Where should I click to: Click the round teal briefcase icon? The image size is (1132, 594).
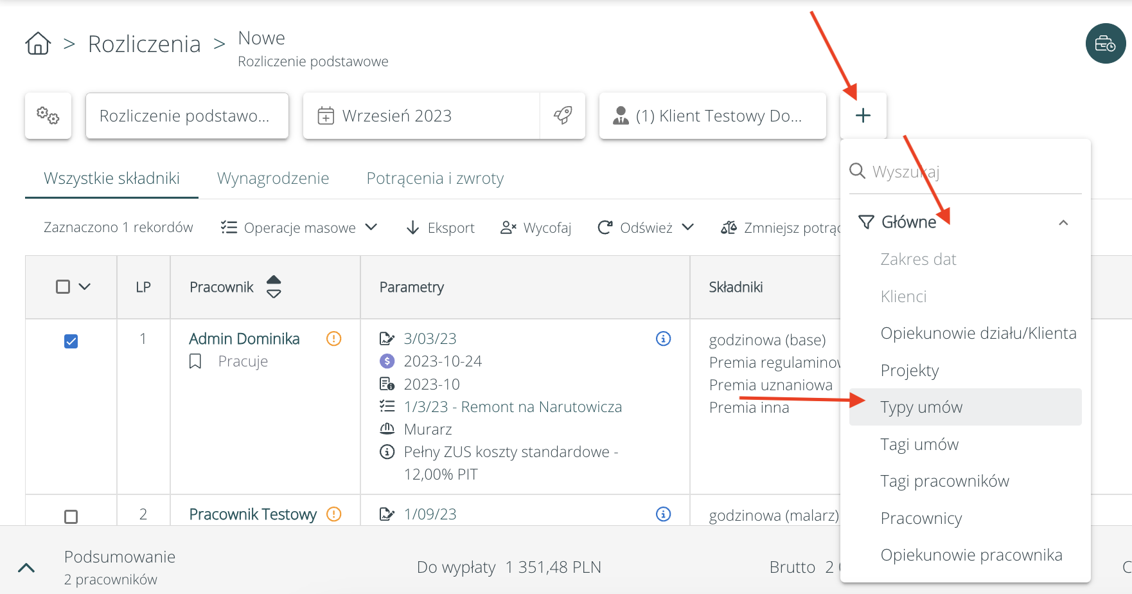[1105, 44]
